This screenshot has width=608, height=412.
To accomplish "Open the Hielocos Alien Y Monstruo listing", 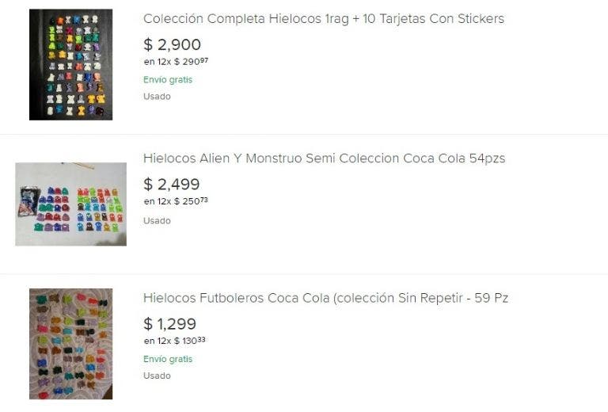I will tap(324, 158).
